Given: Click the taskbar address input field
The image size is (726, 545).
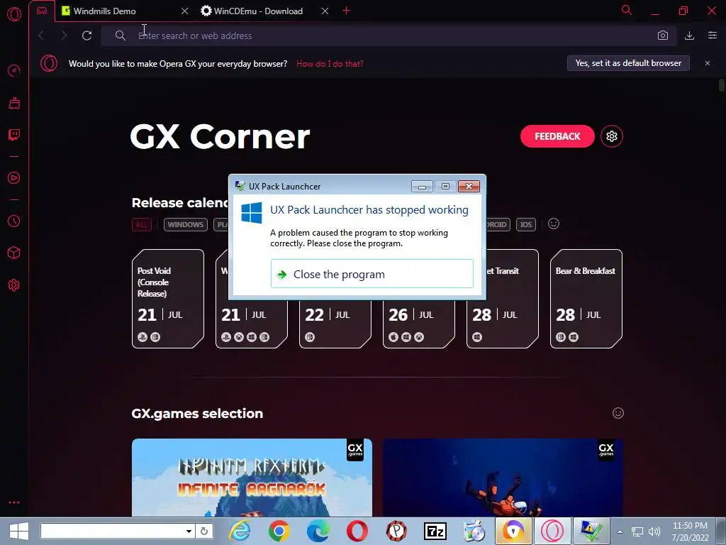Looking at the screenshot, I should 113,531.
